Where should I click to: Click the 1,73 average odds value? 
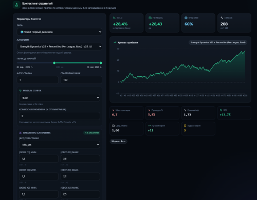pos(188,114)
